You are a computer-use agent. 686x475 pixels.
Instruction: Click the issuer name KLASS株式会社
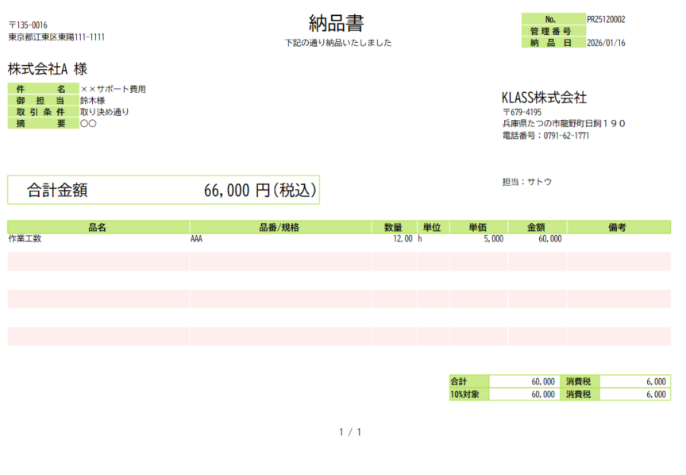coord(544,98)
